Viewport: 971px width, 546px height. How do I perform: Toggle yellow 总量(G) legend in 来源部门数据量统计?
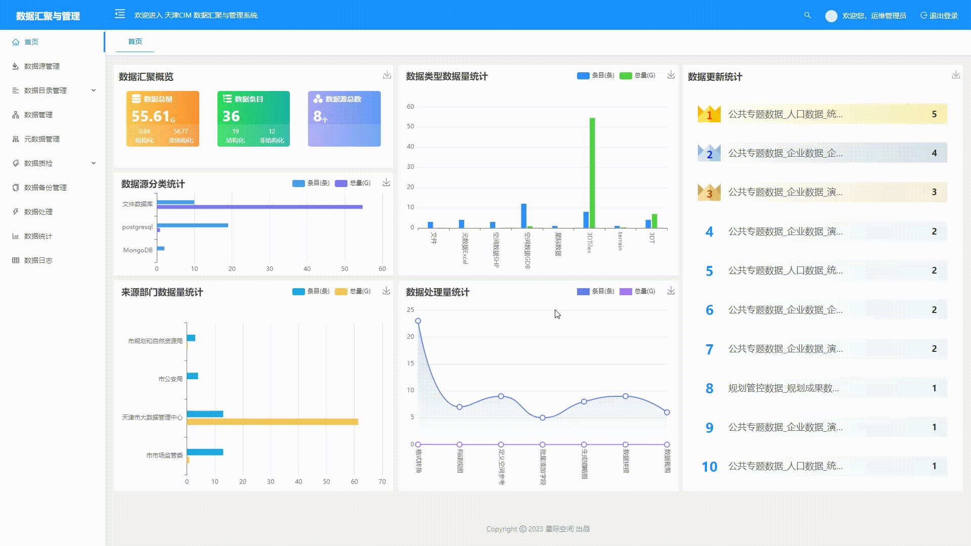[352, 292]
